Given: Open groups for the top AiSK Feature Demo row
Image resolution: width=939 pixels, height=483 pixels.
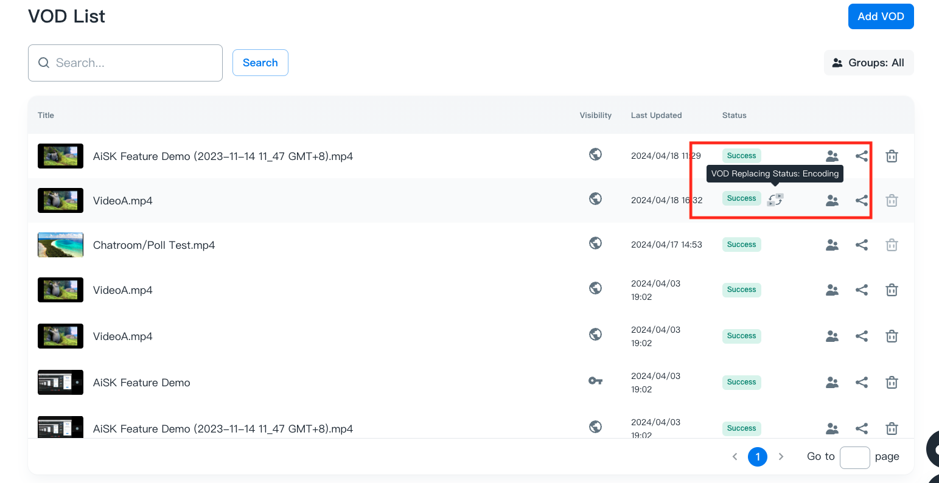Looking at the screenshot, I should pyautogui.click(x=832, y=156).
